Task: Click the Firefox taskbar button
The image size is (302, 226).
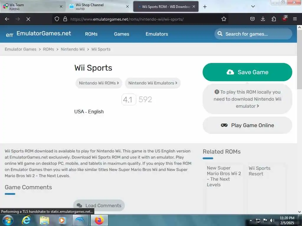Action: pyautogui.click(x=99, y=220)
